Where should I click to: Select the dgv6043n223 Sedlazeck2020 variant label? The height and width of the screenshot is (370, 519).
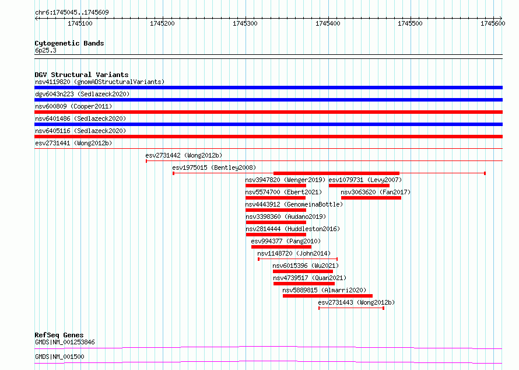pyautogui.click(x=82, y=94)
